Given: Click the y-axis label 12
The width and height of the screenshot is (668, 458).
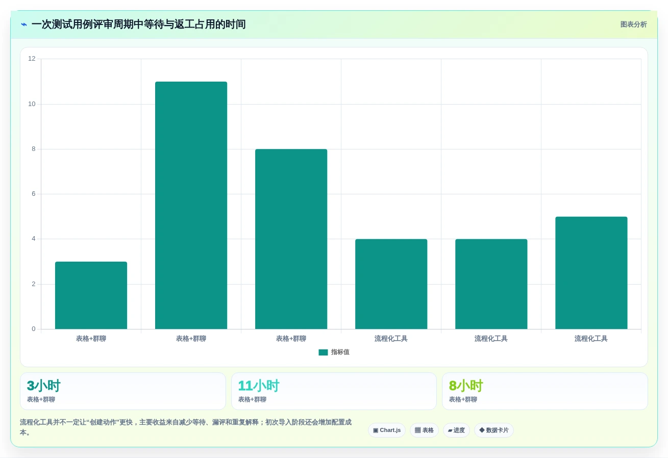Looking at the screenshot, I should [32, 59].
